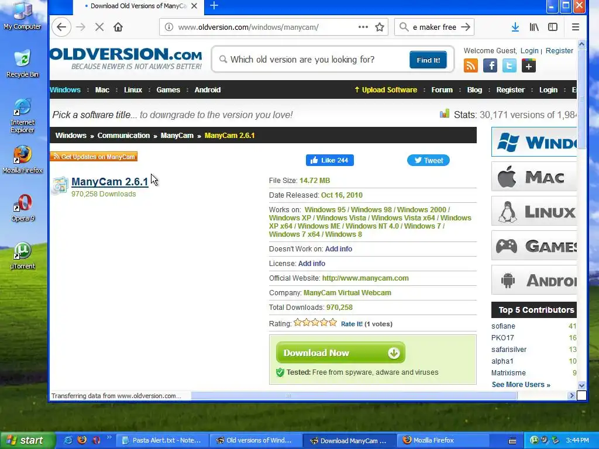Screen dimensions: 599x449
Task: Open page actions three-dot menu
Action: click(363, 27)
